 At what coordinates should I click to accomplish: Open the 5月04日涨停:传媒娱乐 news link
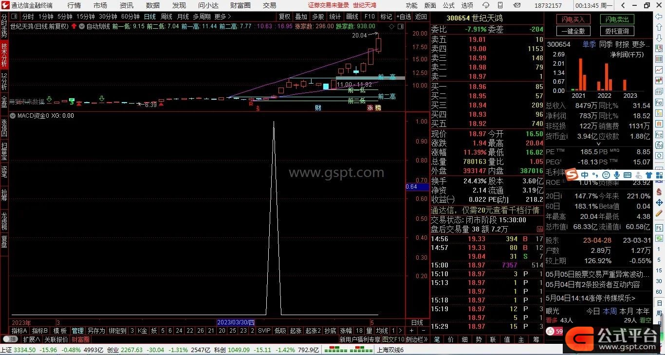pyautogui.click(x=591, y=298)
